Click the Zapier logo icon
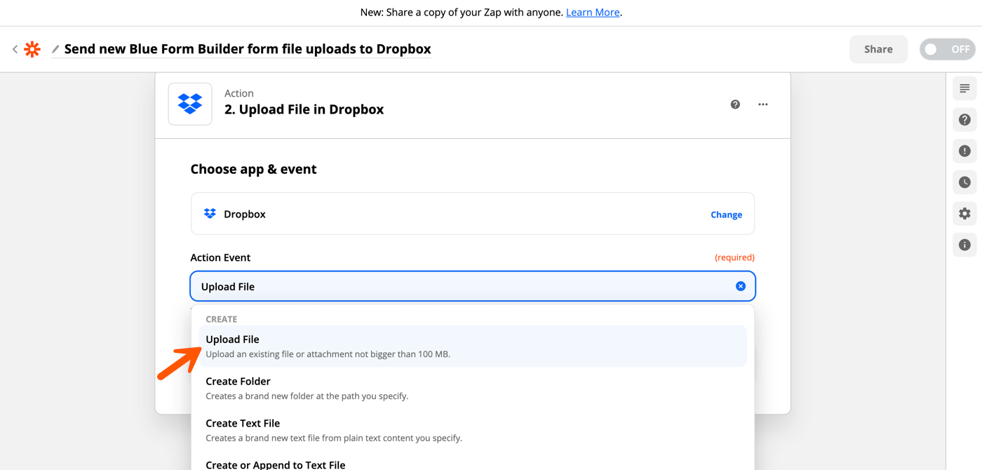 32,49
